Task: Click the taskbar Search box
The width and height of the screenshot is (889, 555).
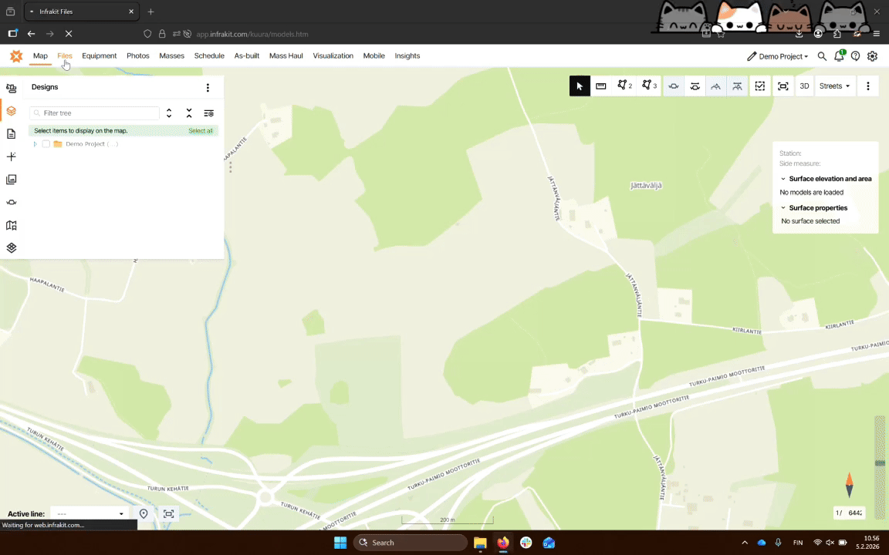Action: (x=410, y=543)
